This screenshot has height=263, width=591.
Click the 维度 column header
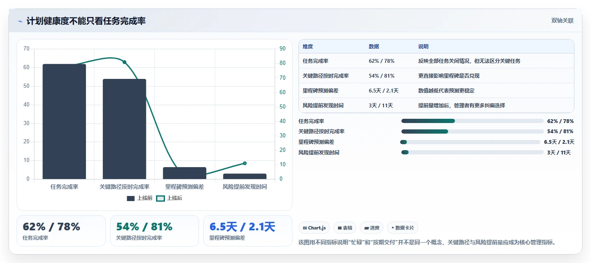tap(308, 47)
